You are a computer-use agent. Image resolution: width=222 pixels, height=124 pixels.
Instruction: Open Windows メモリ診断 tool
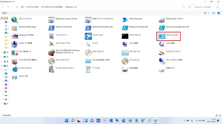click(x=23, y=36)
